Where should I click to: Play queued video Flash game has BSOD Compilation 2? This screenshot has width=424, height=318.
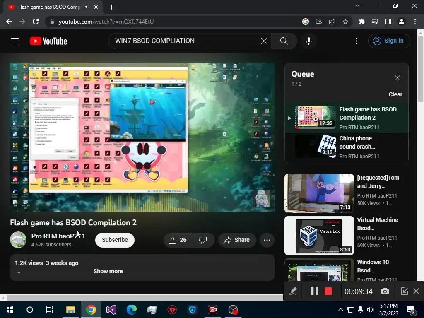click(347, 118)
